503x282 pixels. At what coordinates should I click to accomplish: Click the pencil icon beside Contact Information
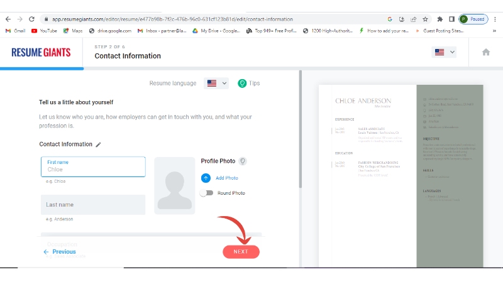point(98,144)
